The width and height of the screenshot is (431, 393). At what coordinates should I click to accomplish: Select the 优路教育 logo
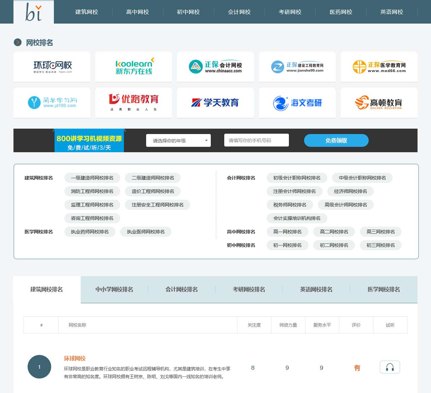coord(133,103)
